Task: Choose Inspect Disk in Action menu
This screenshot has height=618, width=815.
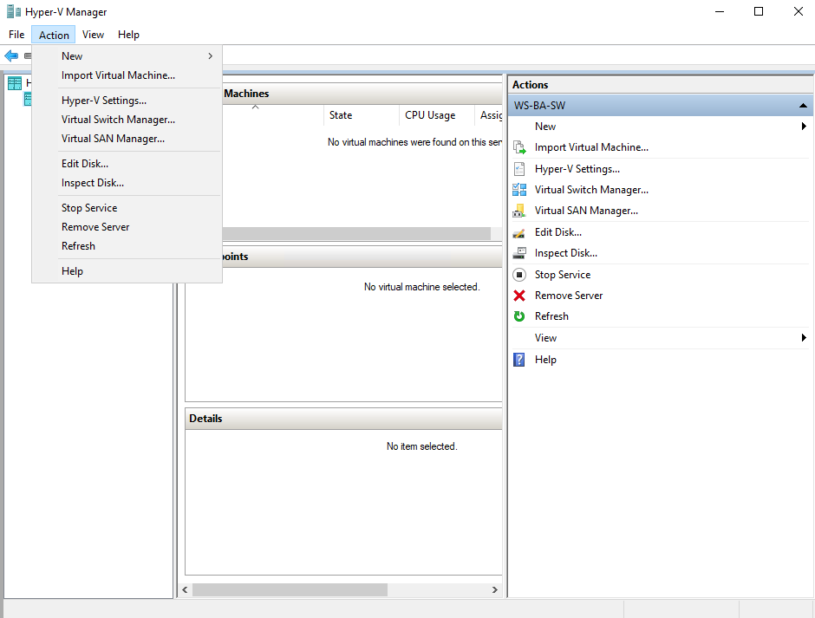Action: [127, 183]
